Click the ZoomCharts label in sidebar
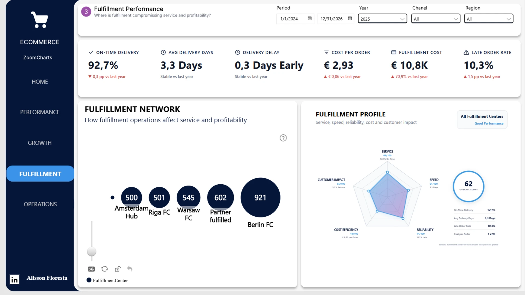The width and height of the screenshot is (525, 295). pos(38,57)
